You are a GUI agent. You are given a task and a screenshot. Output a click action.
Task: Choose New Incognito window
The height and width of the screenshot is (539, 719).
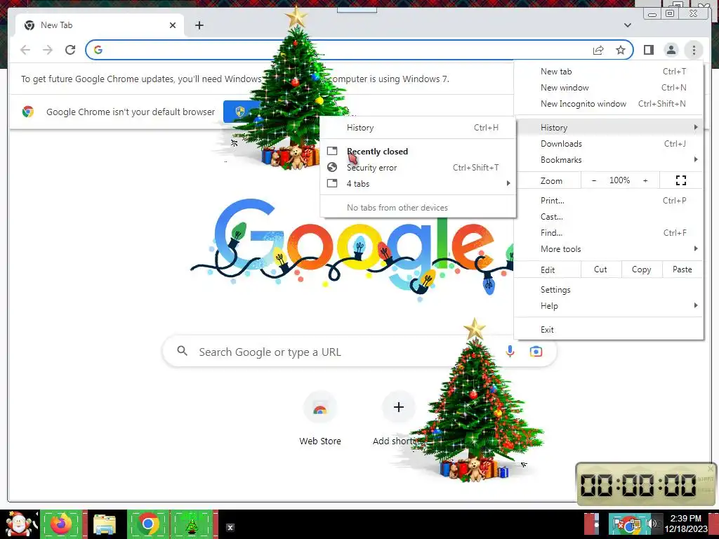pyautogui.click(x=609, y=104)
